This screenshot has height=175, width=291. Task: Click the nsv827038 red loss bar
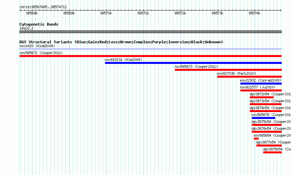pyautogui.click(x=249, y=77)
